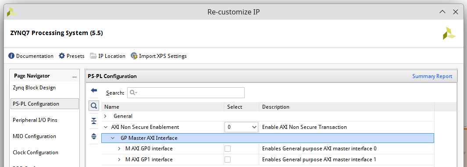Click 'Enables General purpose AXI master interface 1'
This screenshot has width=467, height=167.
point(319,160)
